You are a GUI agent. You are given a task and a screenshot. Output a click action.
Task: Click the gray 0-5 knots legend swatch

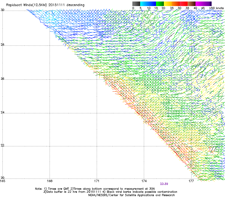pyautogui.click(x=136, y=4)
